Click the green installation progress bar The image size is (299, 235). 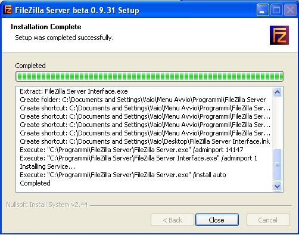coord(149,76)
